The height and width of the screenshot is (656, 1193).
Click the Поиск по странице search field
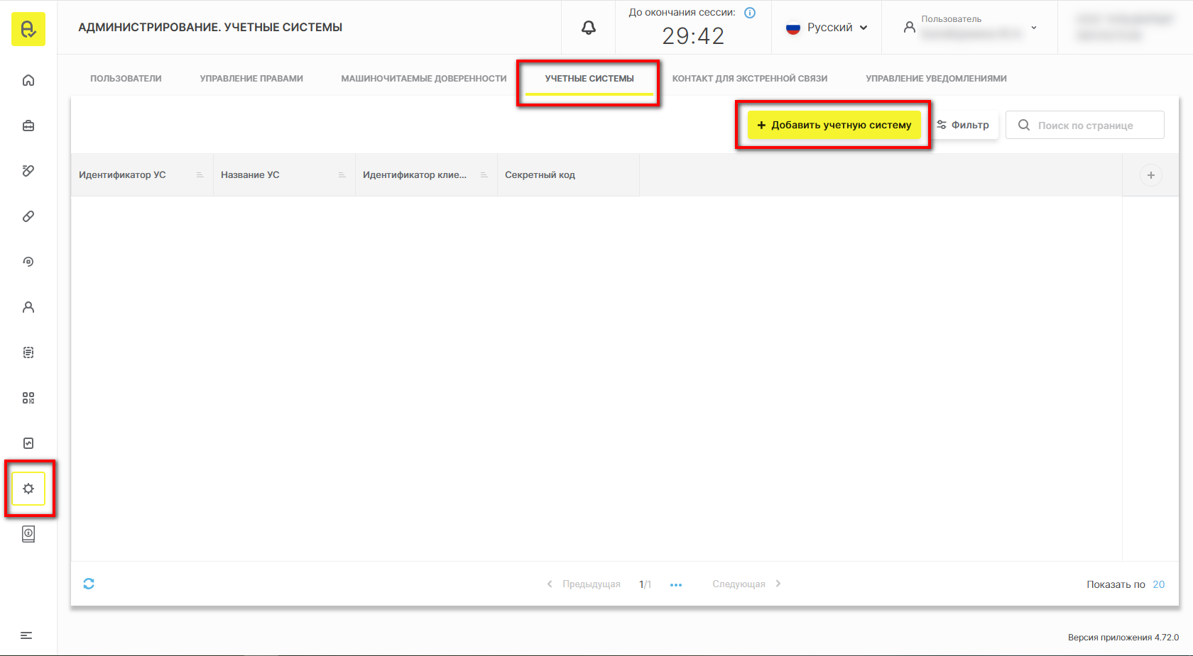pyautogui.click(x=1085, y=126)
